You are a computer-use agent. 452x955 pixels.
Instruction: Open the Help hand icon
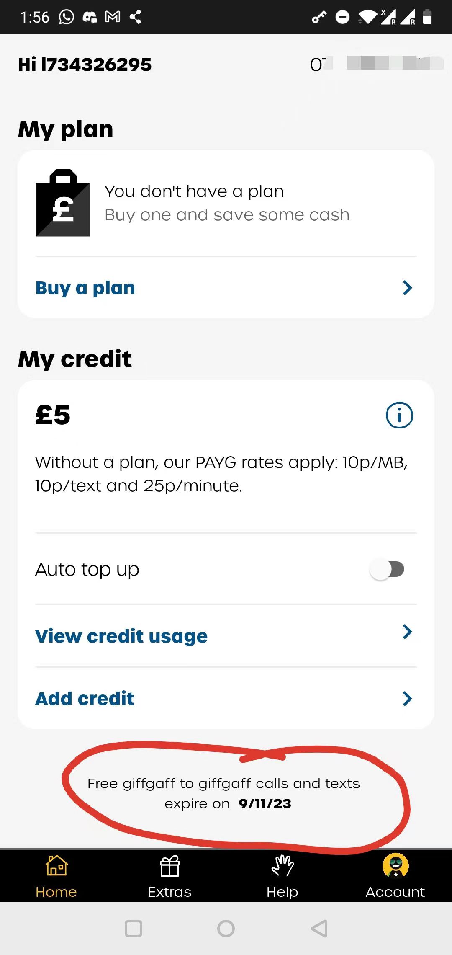282,865
